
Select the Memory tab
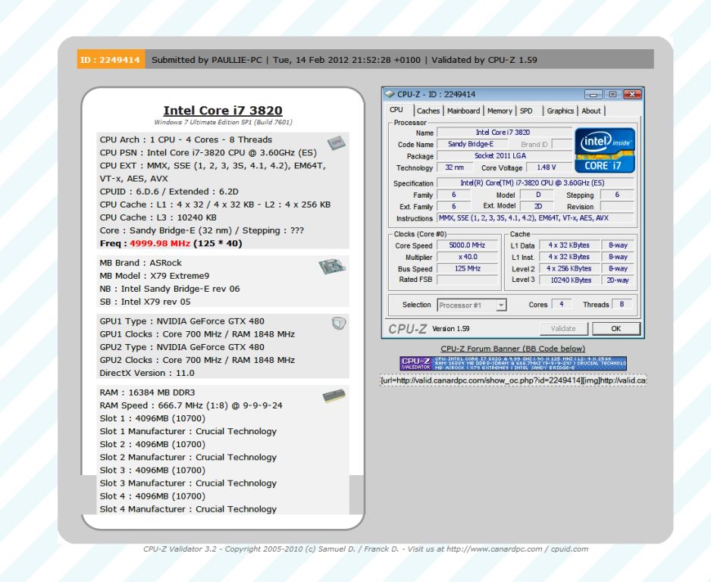tap(500, 111)
